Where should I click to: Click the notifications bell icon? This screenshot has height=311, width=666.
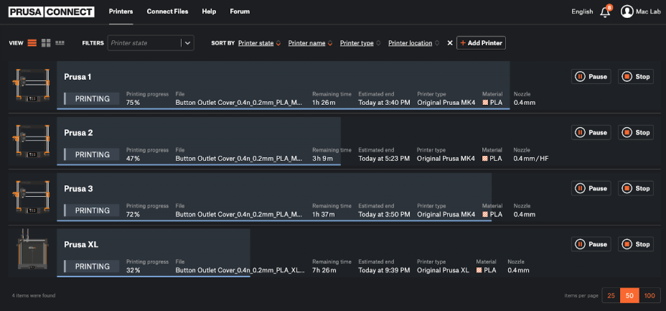tap(605, 11)
